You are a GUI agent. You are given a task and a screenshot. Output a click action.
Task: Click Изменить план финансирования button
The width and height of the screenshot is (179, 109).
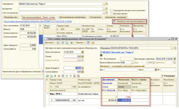(x=129, y=21)
